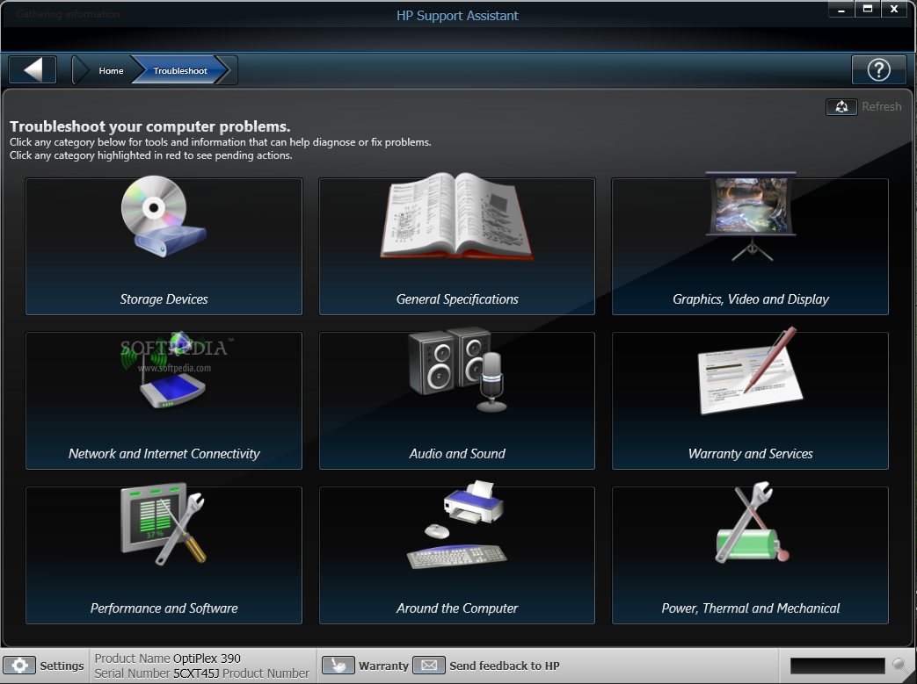917x684 pixels.
Task: Open Warranty link in status bar
Action: [x=383, y=666]
